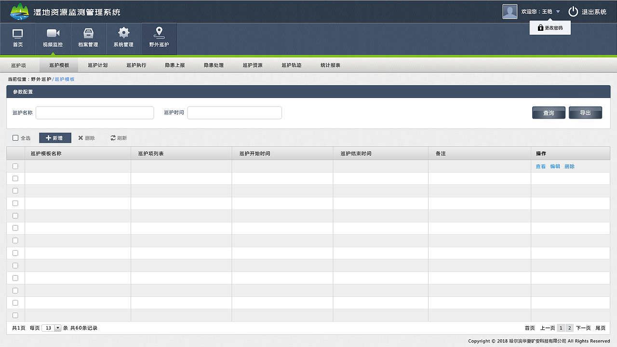617x347 pixels.
Task: Click the 参数配置 panel title
Action: 23,92
